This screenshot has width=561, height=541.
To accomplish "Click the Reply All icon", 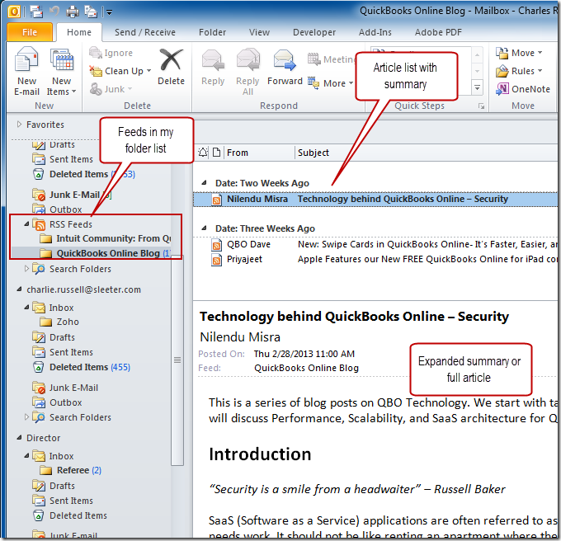I will (248, 60).
